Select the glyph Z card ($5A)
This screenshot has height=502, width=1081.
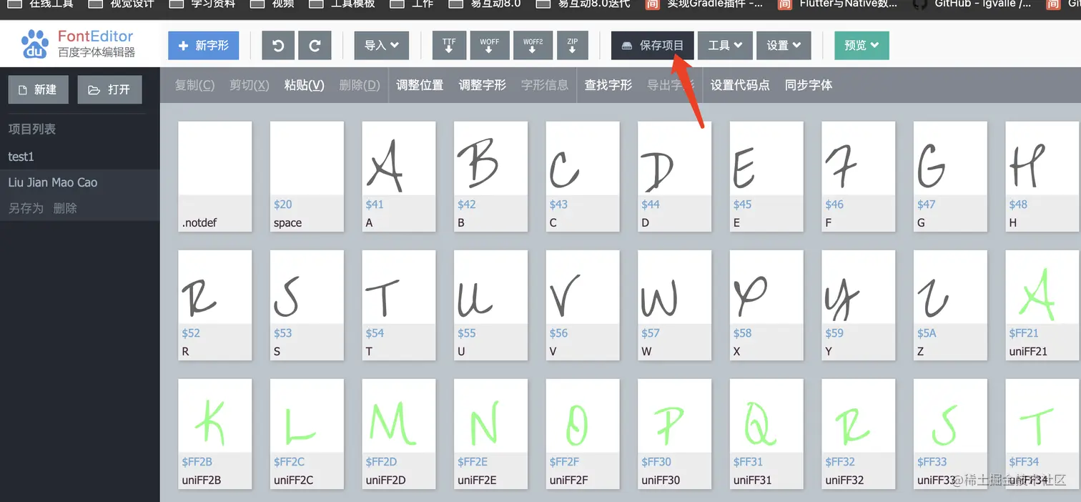[x=951, y=305]
